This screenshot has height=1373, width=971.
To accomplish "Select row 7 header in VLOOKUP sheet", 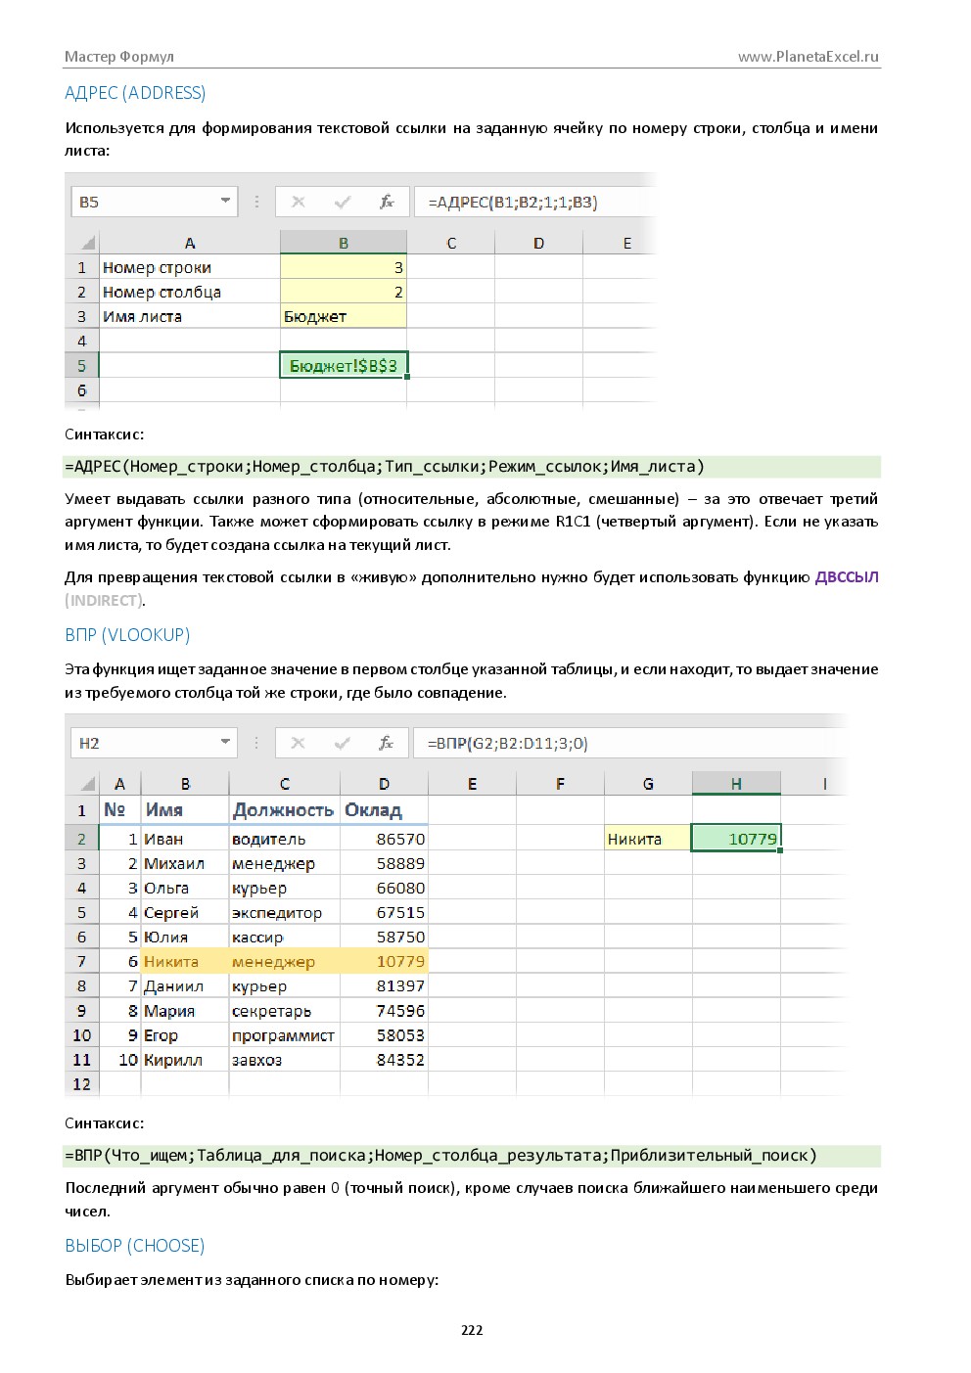I will [82, 961].
